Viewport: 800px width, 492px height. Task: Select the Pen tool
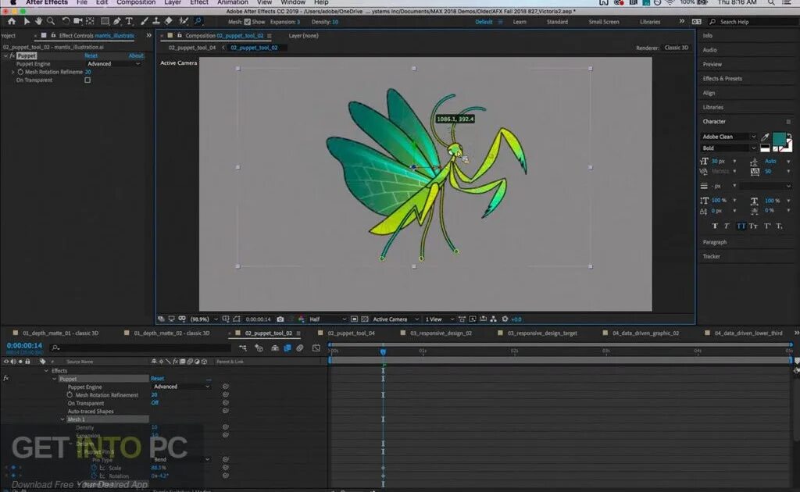click(117, 21)
